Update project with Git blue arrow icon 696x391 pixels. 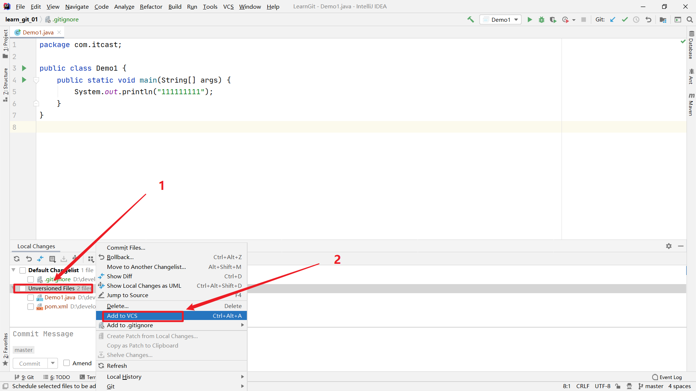613,20
